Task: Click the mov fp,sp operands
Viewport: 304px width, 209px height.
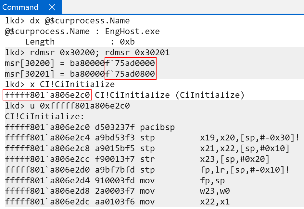Action: [x=212, y=181]
